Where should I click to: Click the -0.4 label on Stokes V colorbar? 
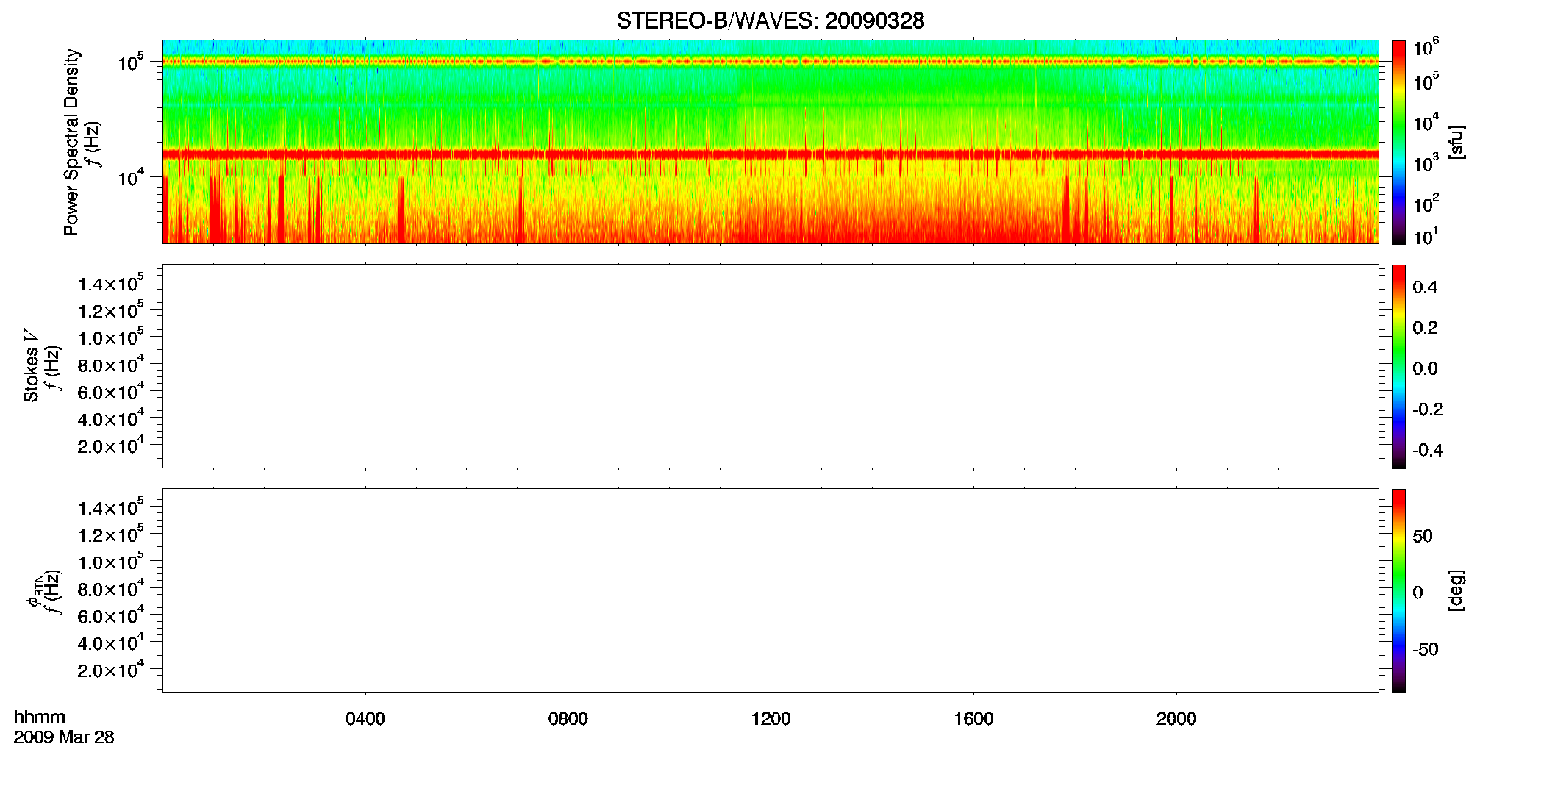click(x=1428, y=450)
